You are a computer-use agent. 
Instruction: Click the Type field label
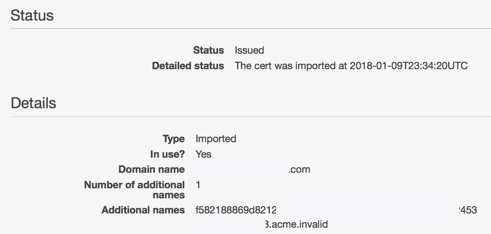click(x=173, y=139)
